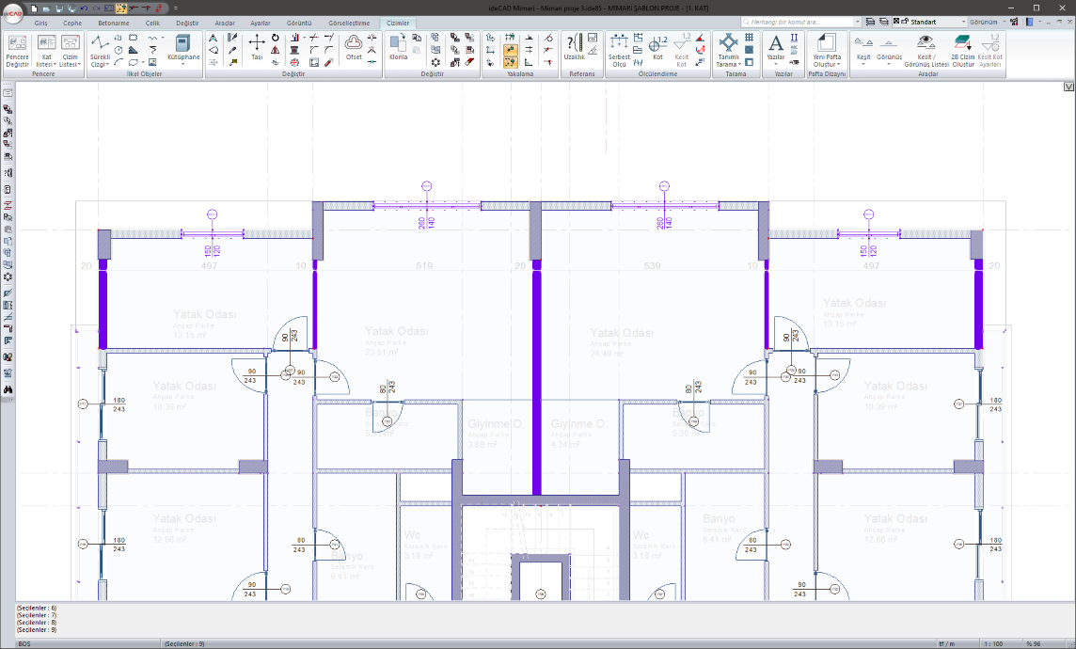Click the Save icon in quick access
The width and height of the screenshot is (1076, 649).
(59, 8)
